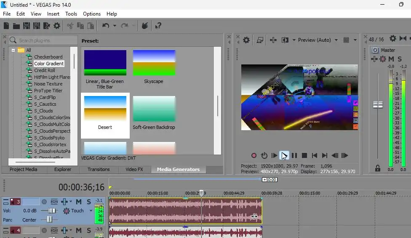Create a new project via toolbar icon
Image resolution: width=411 pixels, height=238 pixels.
click(x=6, y=26)
